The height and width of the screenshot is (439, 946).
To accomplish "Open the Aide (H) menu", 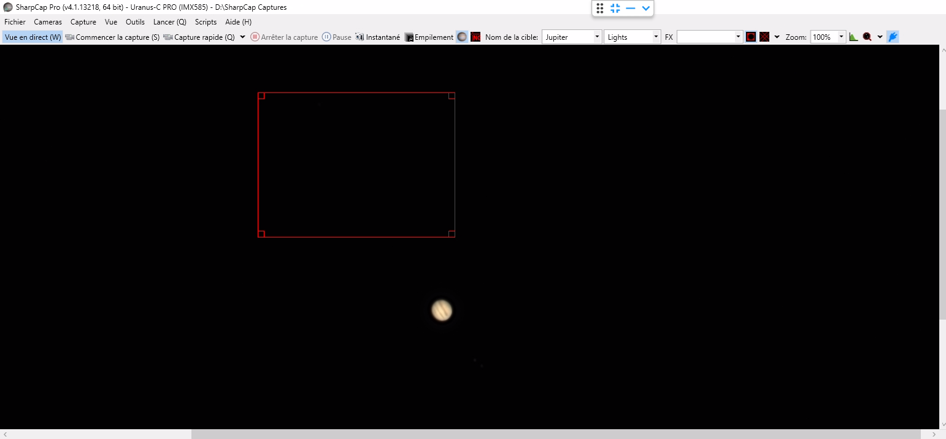I will point(239,21).
